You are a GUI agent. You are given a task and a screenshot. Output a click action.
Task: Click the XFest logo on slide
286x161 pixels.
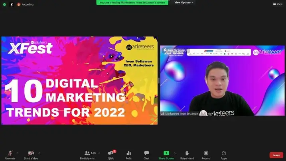[x=30, y=47]
